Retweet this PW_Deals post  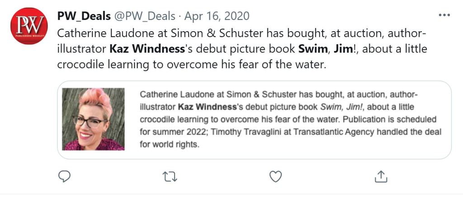(x=170, y=177)
